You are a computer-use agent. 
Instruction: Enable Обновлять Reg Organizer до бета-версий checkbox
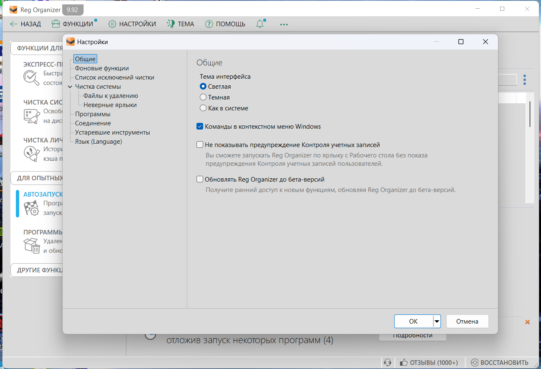[x=200, y=180]
